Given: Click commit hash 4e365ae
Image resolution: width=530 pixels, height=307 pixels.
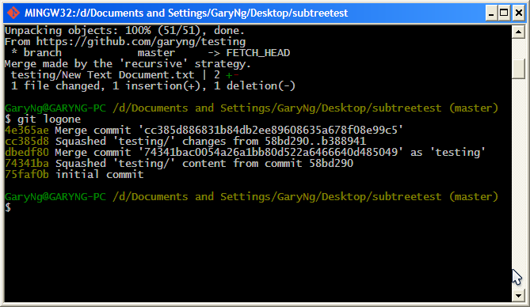Looking at the screenshot, I should coord(27,130).
